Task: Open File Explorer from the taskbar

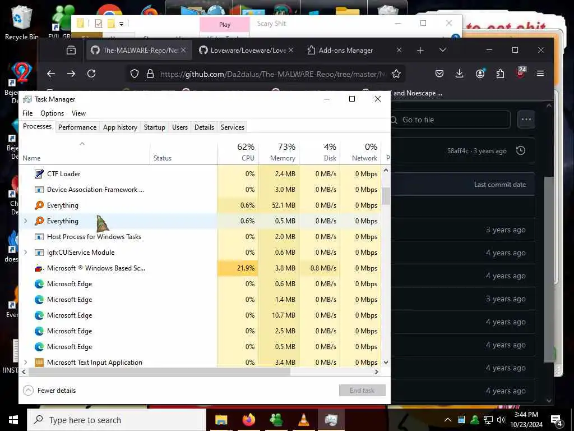Action: click(x=221, y=420)
